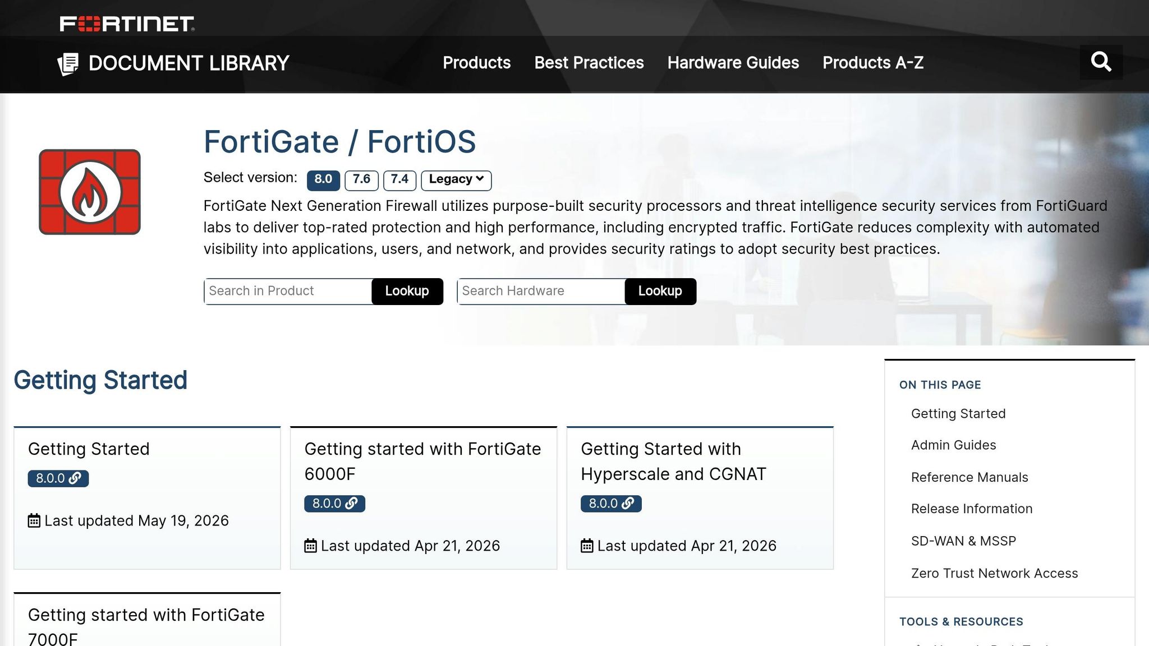This screenshot has height=646, width=1149.
Task: Click the Document Library pages icon
Action: 68,64
